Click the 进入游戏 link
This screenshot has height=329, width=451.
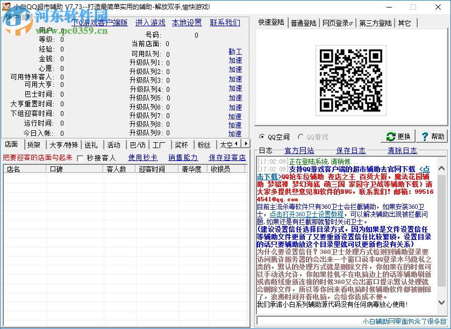(151, 23)
